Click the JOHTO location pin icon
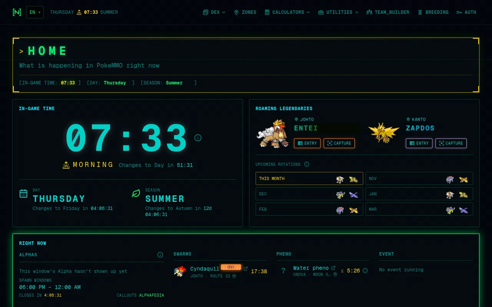The height and width of the screenshot is (307, 492). point(296,119)
